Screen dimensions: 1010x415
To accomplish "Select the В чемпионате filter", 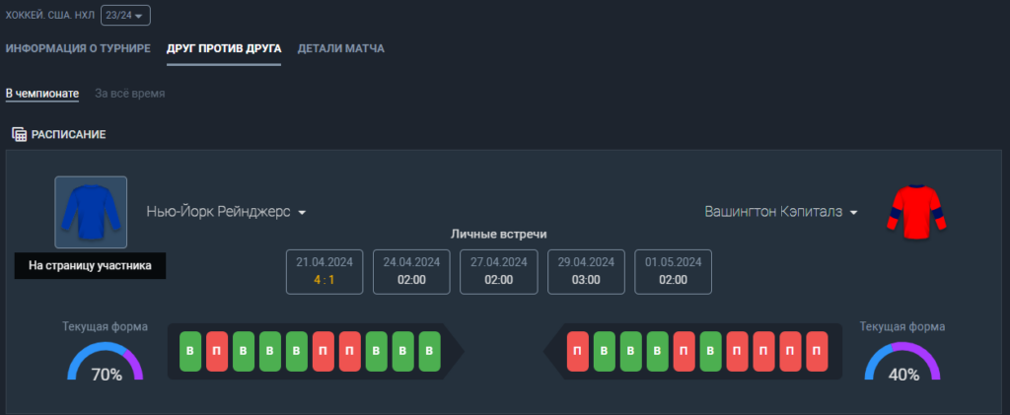I will pyautogui.click(x=41, y=94).
